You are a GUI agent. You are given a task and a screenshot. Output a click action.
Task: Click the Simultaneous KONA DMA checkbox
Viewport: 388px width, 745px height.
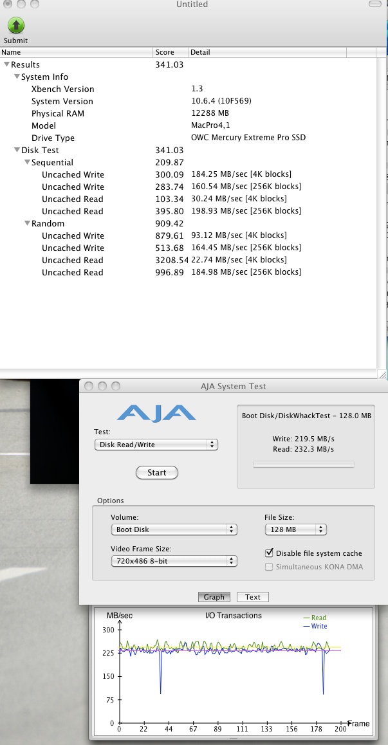click(269, 566)
